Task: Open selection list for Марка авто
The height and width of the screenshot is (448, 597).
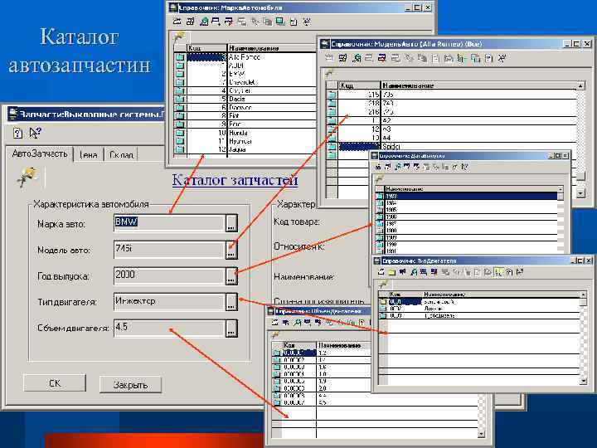Action: coord(231,223)
